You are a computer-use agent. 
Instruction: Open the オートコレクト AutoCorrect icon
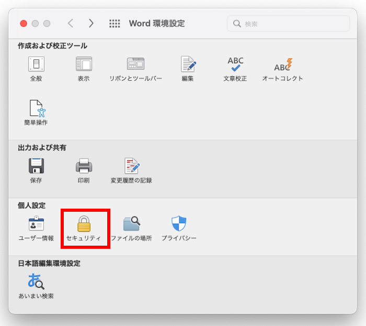[x=283, y=65]
